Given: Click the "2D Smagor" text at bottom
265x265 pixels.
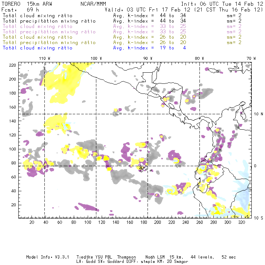Looking at the screenshot, I should [178, 262].
